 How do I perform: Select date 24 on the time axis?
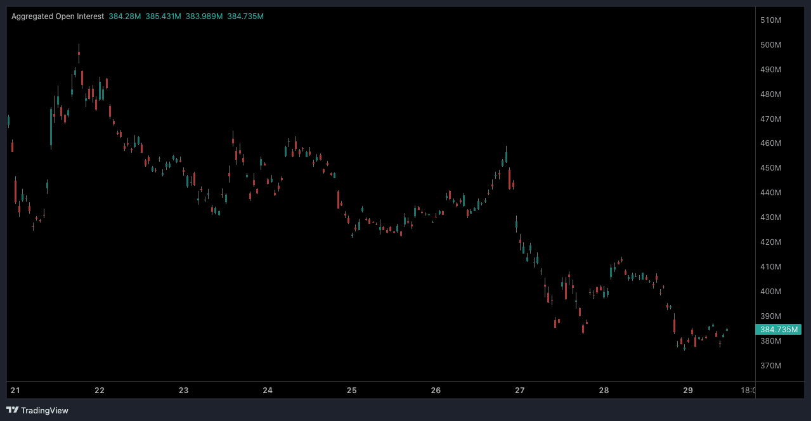268,391
